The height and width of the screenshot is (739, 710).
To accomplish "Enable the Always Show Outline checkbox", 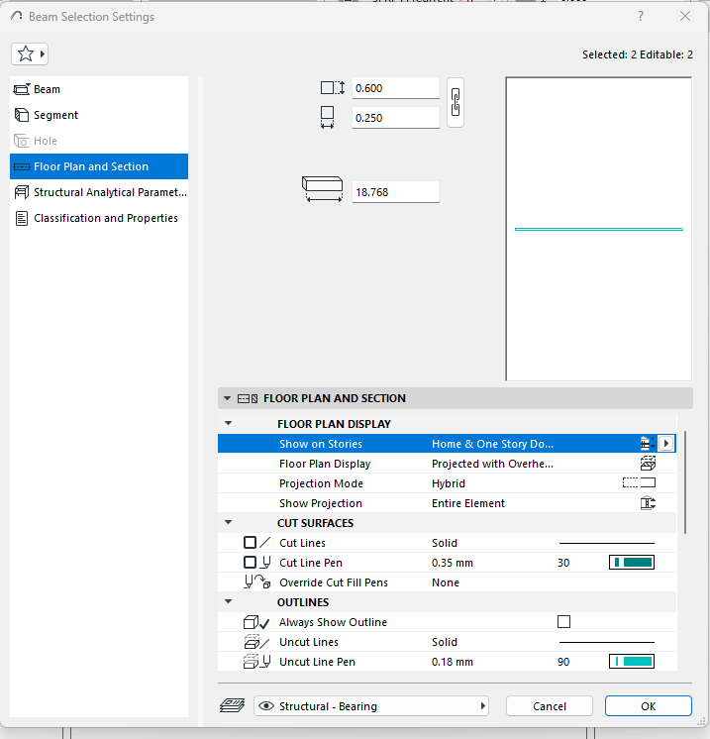I will click(x=563, y=622).
